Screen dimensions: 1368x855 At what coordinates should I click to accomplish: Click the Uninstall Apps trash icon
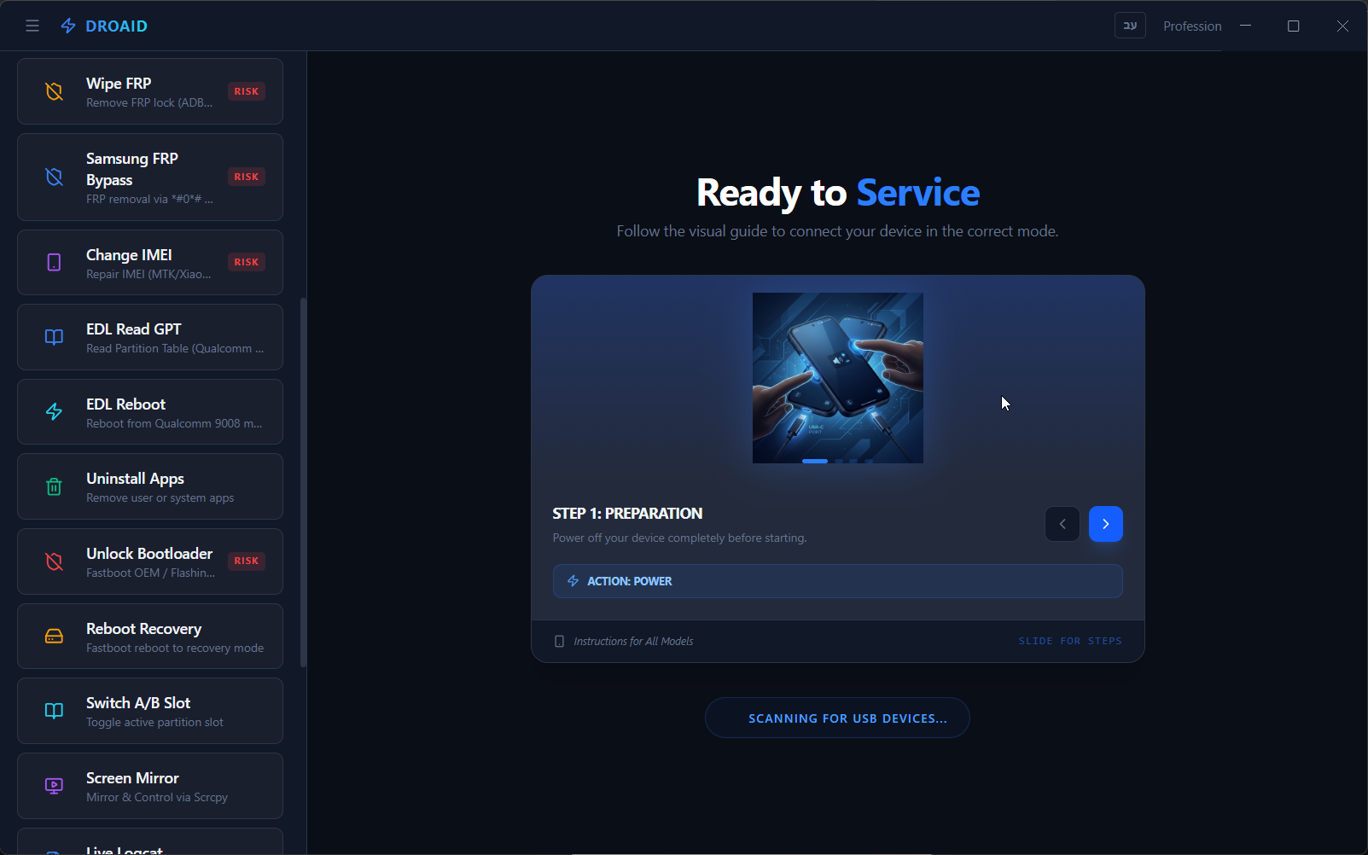point(54,487)
